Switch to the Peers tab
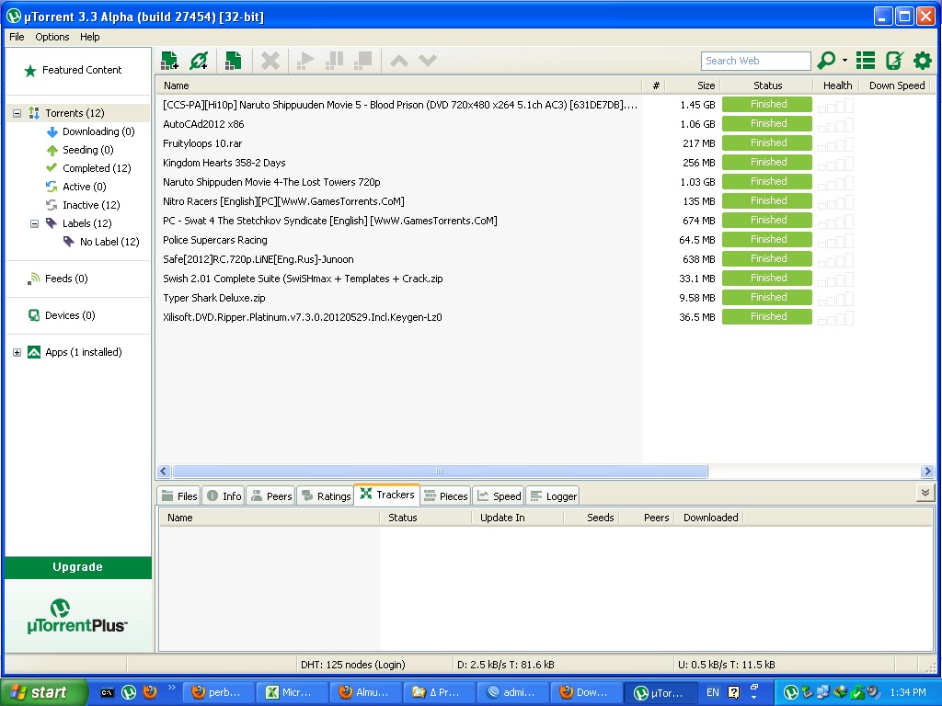Image resolution: width=942 pixels, height=706 pixels. click(x=271, y=495)
